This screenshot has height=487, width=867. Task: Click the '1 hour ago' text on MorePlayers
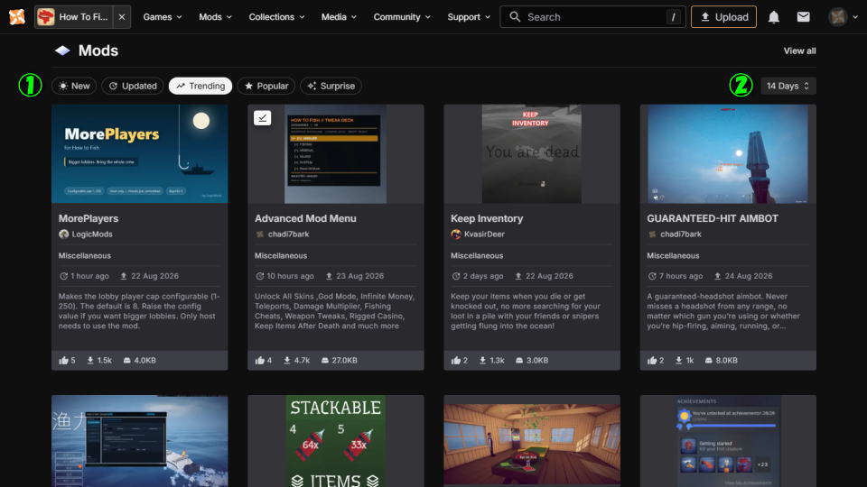click(89, 276)
